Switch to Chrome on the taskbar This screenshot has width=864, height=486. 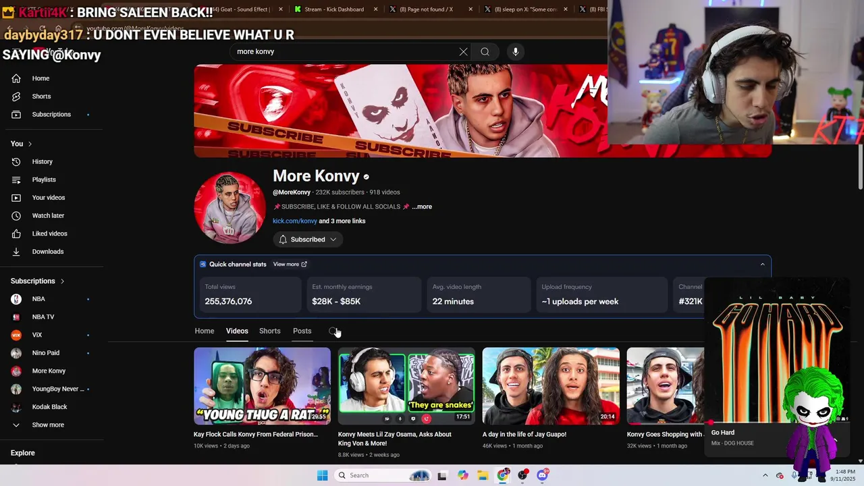click(503, 475)
